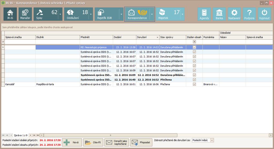Click the Stav zprávy column header
Screen dimensions: 274x149
coord(173,37)
